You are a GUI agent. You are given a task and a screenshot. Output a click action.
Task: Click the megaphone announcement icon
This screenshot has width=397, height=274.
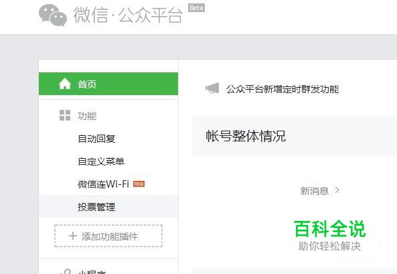[212, 88]
